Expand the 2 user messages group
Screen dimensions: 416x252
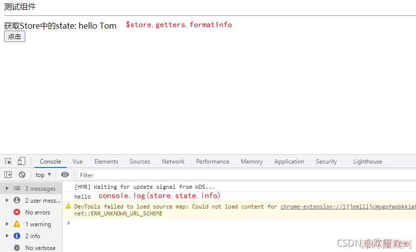point(7,200)
